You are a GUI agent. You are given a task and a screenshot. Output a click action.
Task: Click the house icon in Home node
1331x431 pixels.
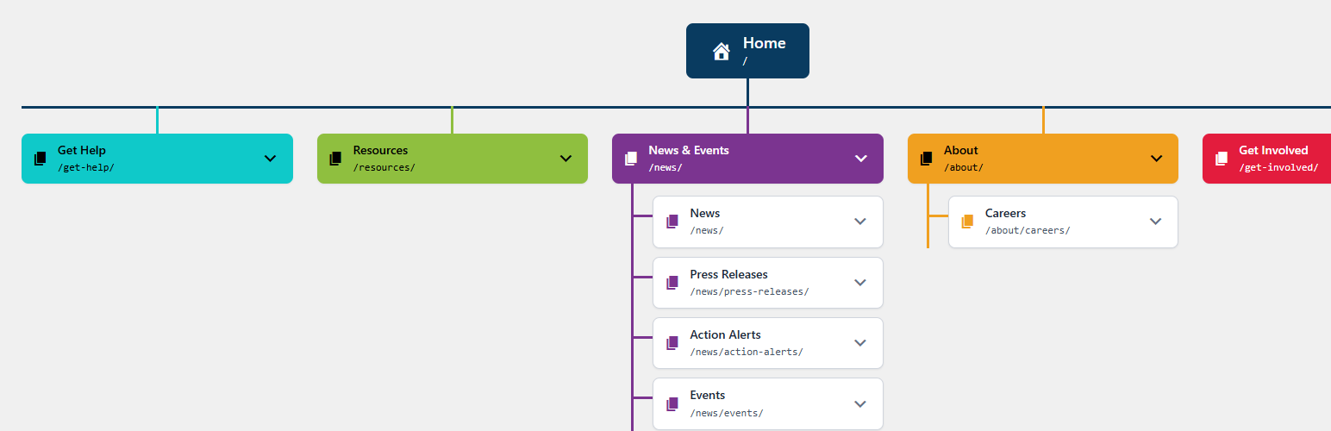(x=722, y=52)
